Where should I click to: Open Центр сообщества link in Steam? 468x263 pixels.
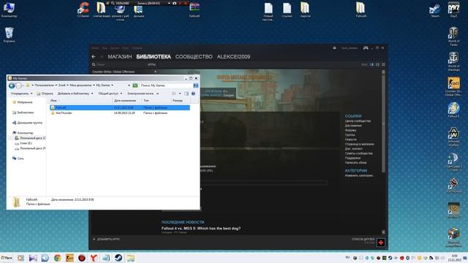coord(358,121)
